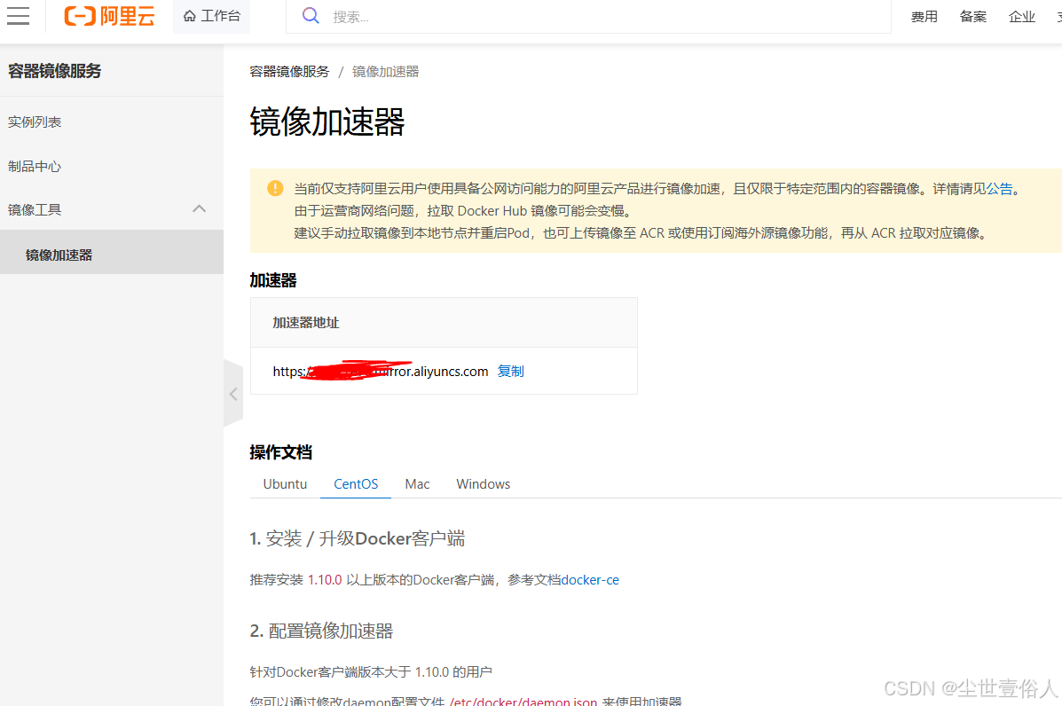
Task: Switch to the Windows tab
Action: pos(483,484)
